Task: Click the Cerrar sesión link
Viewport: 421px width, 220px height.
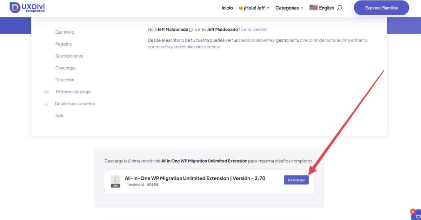Action: pyautogui.click(x=254, y=29)
